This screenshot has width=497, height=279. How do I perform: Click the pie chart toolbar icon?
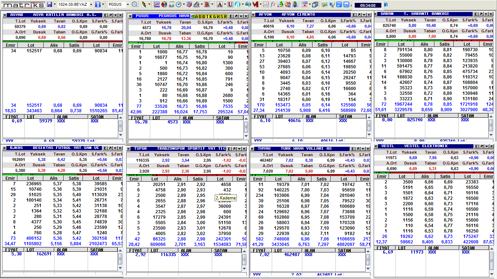164,5
